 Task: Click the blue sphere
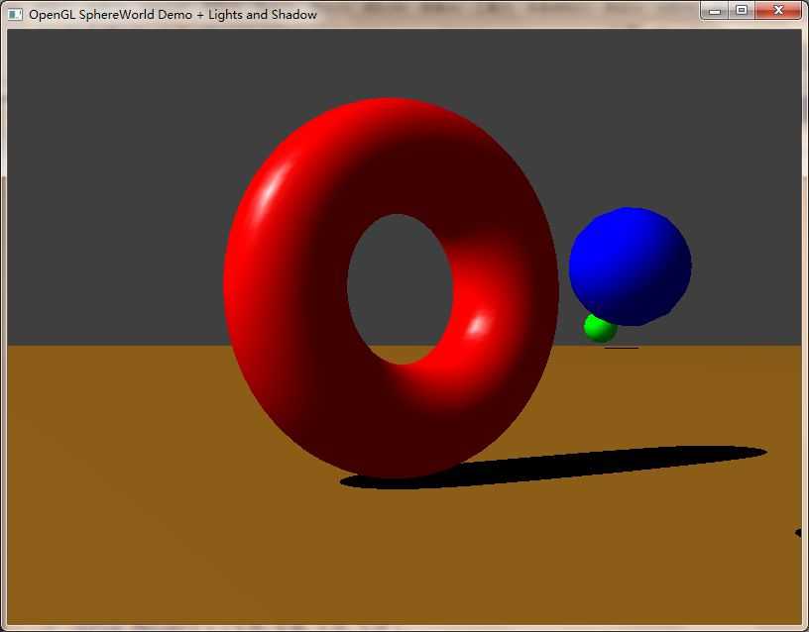[x=630, y=266]
